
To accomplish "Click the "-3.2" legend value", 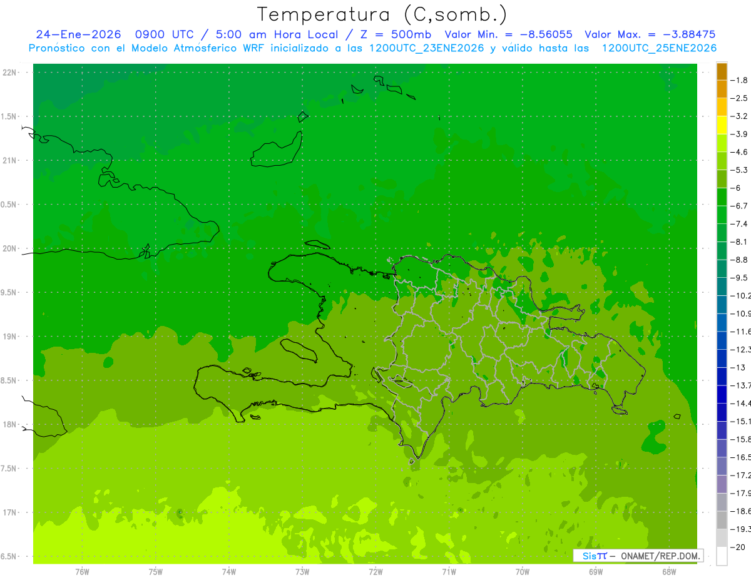I will click(739, 116).
